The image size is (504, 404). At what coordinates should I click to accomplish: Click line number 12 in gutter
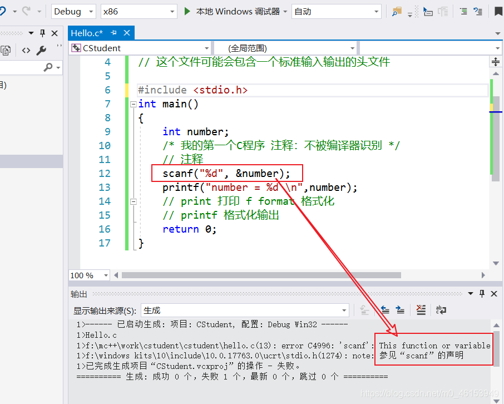click(105, 174)
